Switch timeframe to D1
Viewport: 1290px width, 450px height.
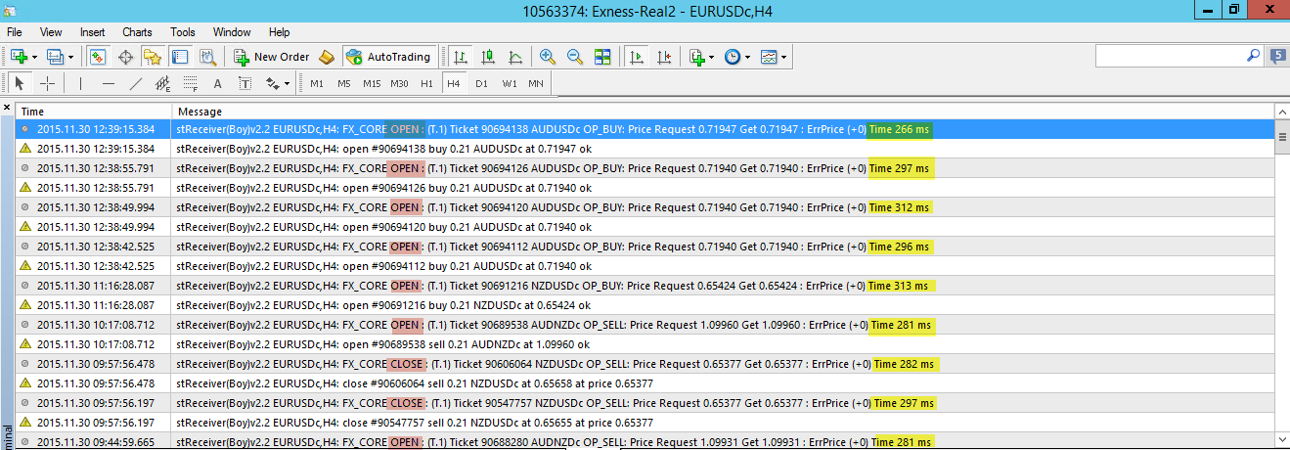(x=481, y=83)
